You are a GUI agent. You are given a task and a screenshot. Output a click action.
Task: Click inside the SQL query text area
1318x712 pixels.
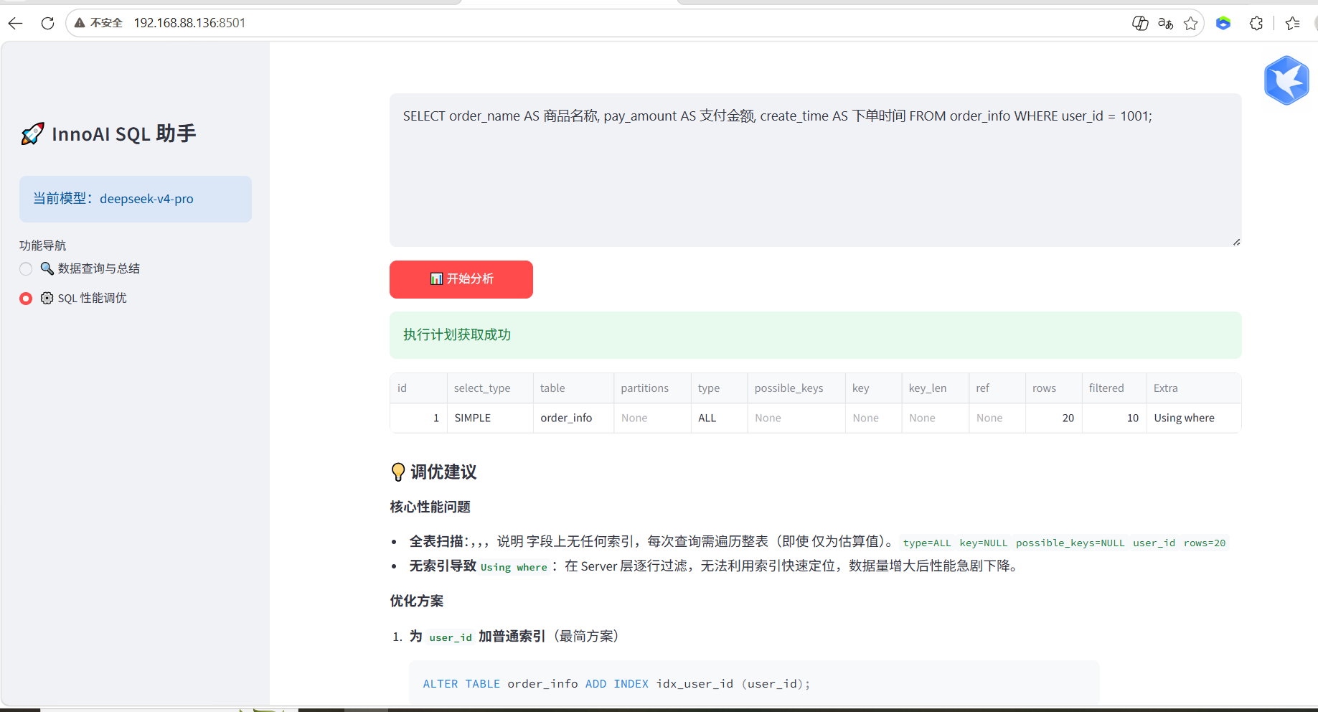pos(815,170)
